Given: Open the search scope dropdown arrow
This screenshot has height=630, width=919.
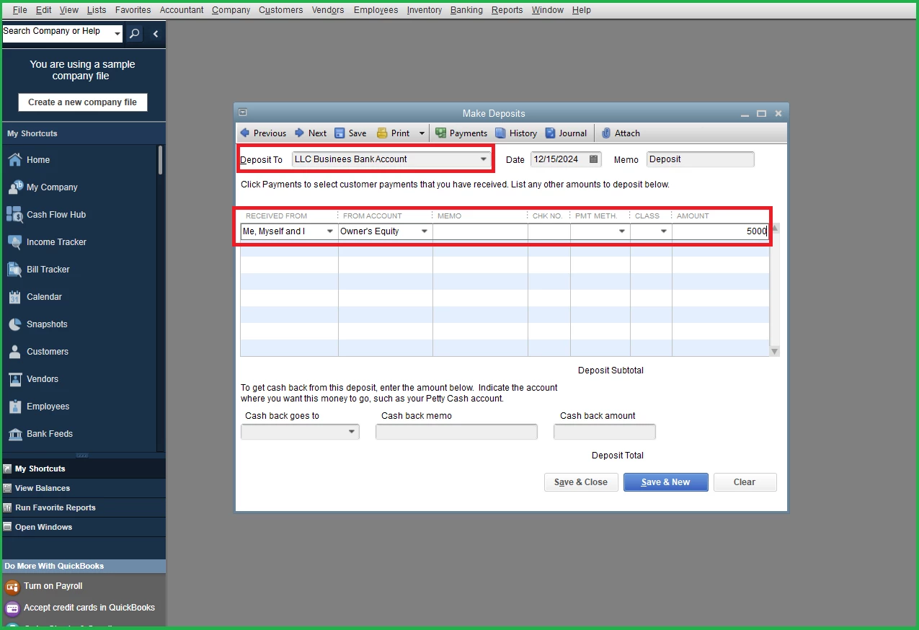Looking at the screenshot, I should 117,34.
